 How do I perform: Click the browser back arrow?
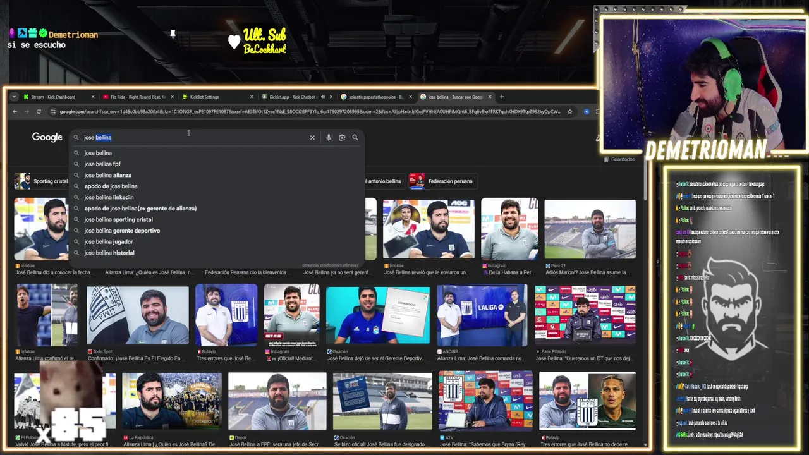click(x=15, y=112)
